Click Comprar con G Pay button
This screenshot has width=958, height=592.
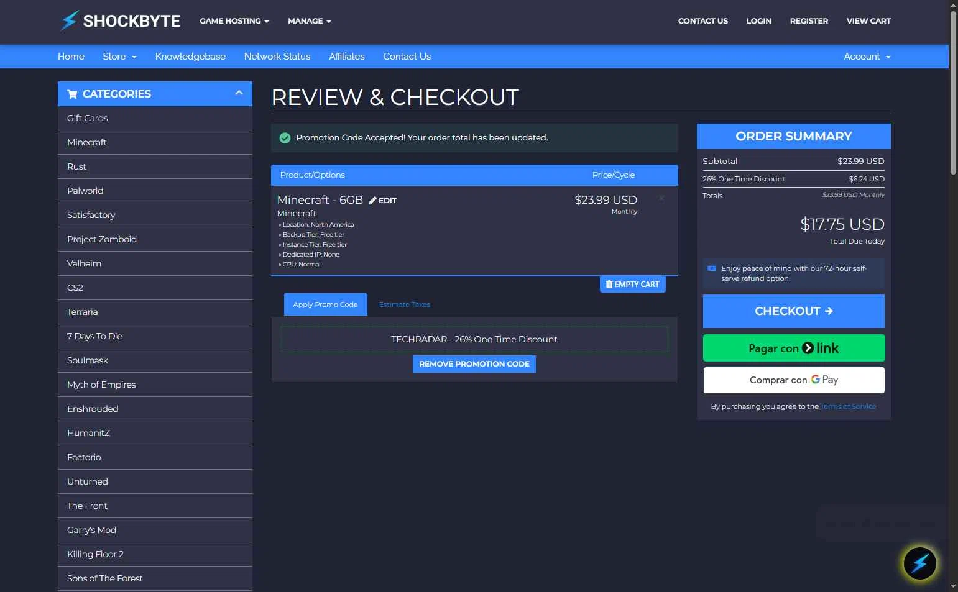tap(794, 380)
